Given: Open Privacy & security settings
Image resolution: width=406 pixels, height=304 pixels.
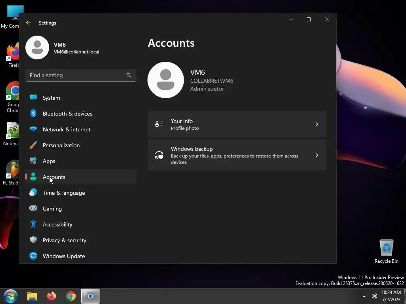Looking at the screenshot, I should pos(81,240).
